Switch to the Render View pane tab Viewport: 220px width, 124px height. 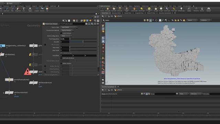point(128,13)
